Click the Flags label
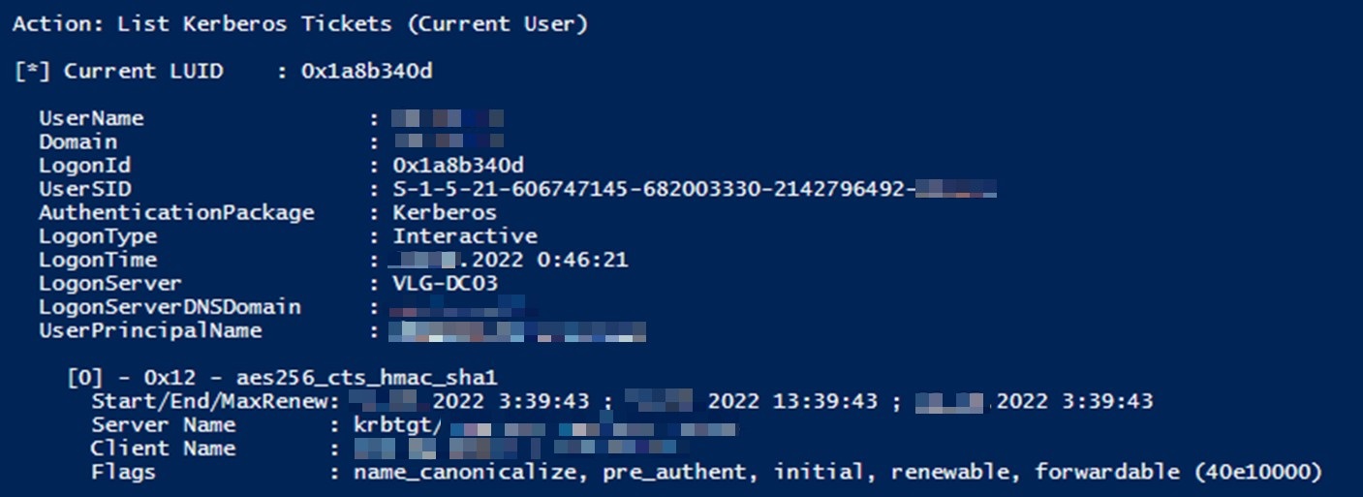The image size is (1363, 497). [123, 473]
